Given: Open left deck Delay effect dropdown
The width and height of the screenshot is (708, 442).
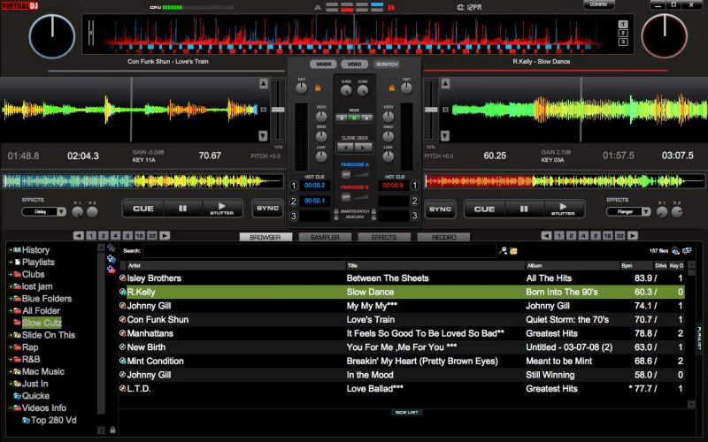Looking at the screenshot, I should 61,211.
